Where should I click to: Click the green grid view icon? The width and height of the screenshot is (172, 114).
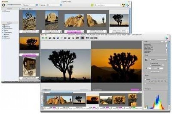pos(92,5)
